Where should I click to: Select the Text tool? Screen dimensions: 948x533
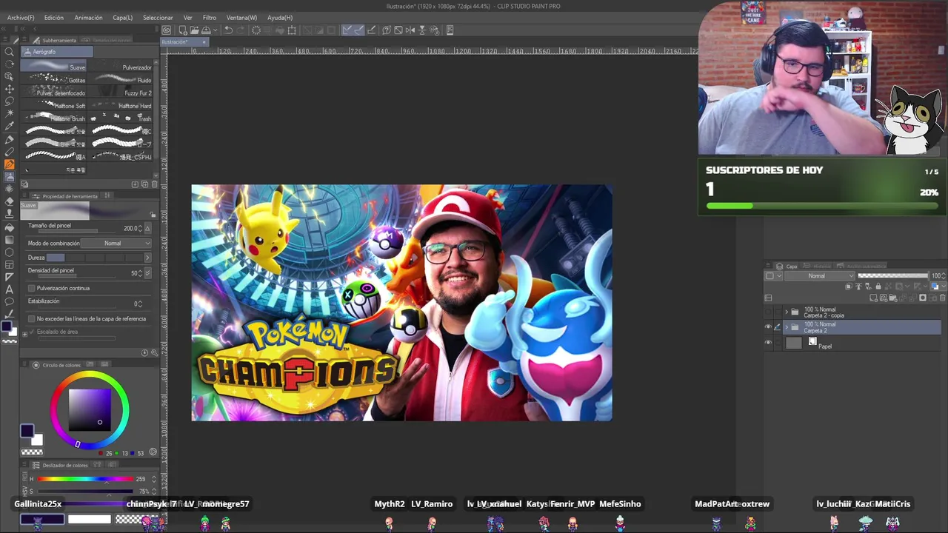[9, 289]
